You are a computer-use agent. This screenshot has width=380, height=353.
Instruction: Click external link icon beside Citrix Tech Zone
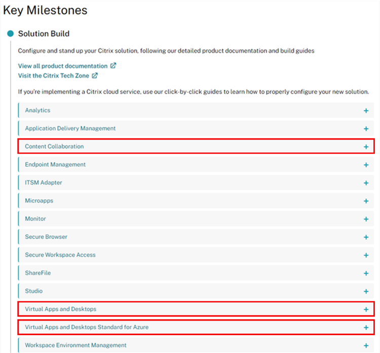point(95,76)
